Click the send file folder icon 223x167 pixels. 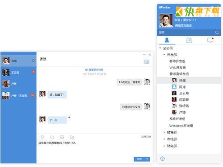pos(72,137)
